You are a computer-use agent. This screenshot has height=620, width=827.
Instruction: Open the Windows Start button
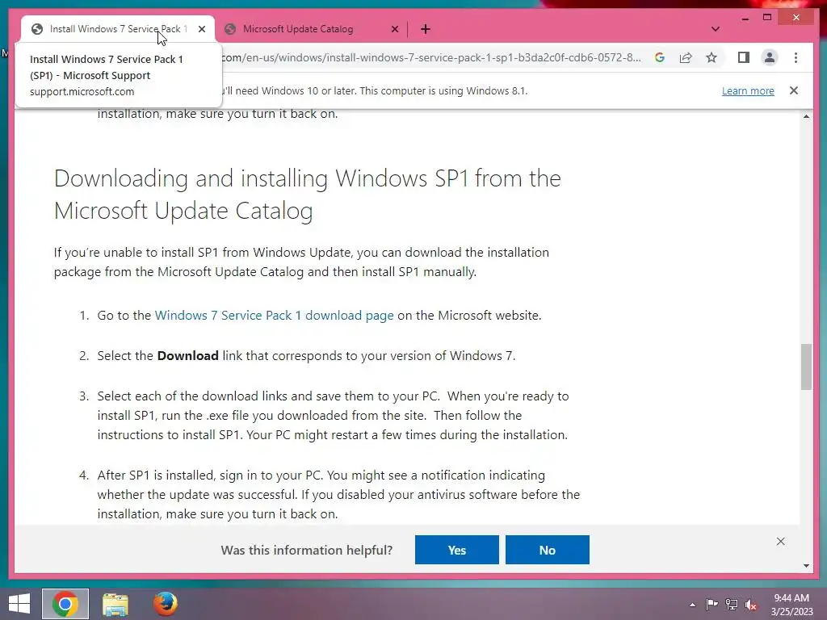[x=19, y=604]
